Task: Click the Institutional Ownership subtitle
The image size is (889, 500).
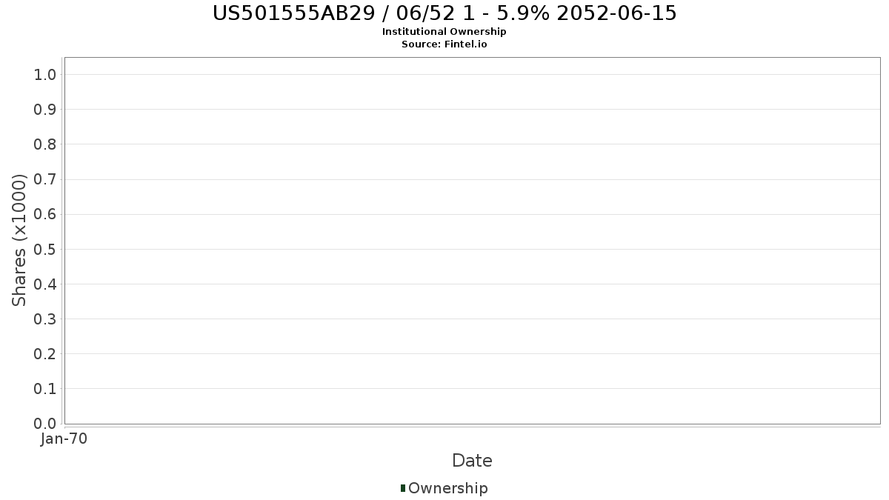Action: point(444,32)
